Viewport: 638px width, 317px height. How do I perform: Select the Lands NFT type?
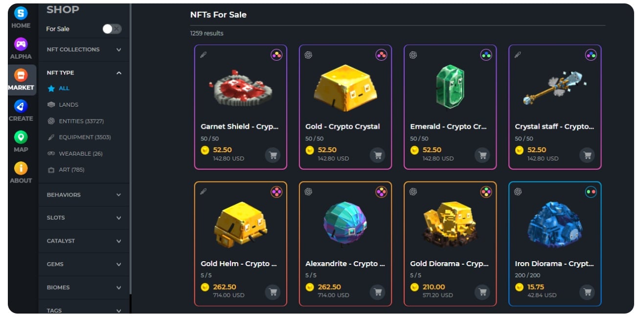68,105
